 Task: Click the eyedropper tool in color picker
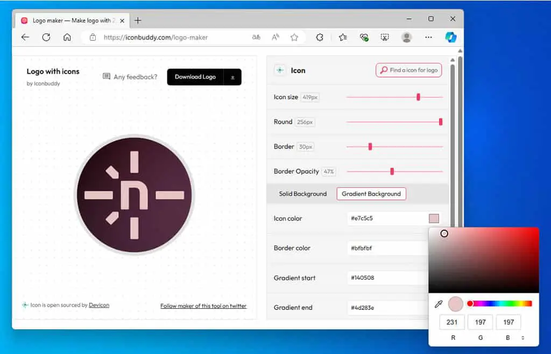[438, 304]
